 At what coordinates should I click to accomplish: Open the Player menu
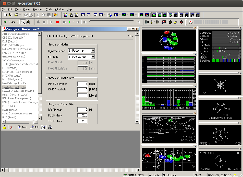coord(27,9)
